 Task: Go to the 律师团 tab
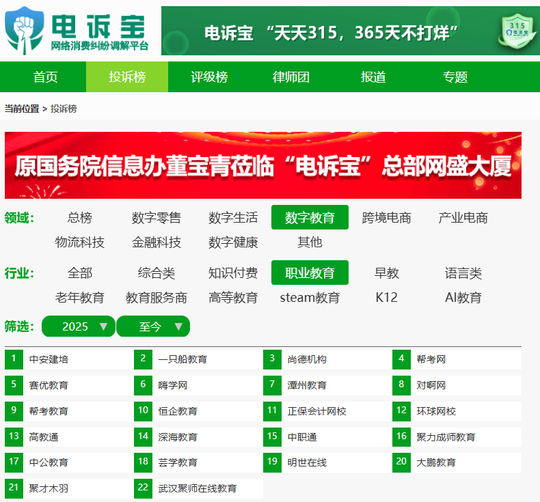click(291, 76)
